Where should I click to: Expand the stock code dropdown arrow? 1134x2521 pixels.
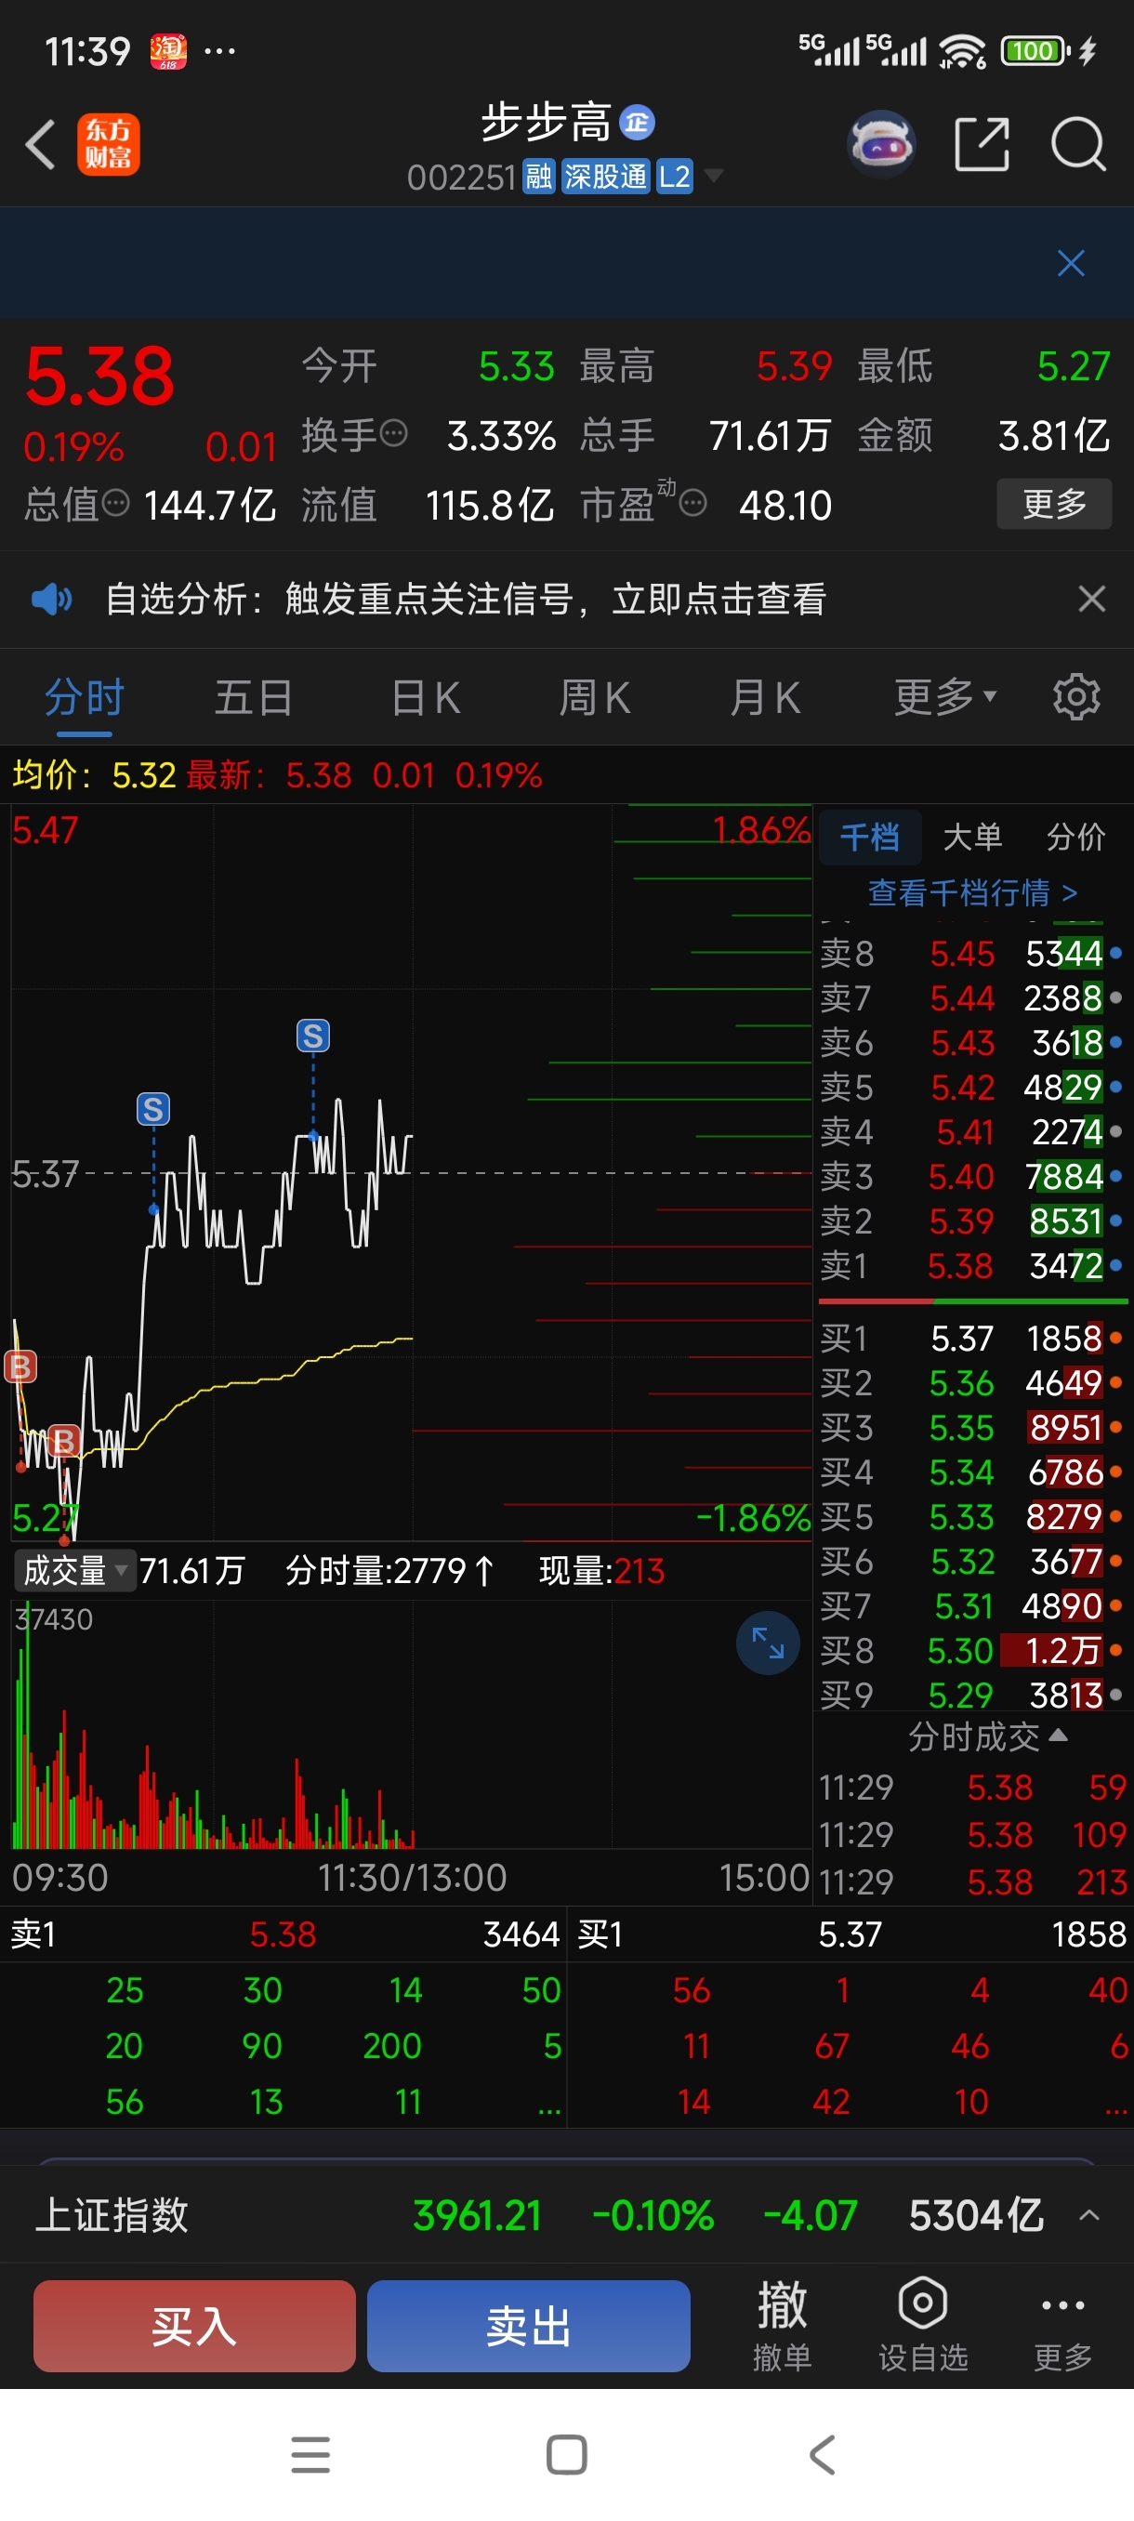coord(713,177)
